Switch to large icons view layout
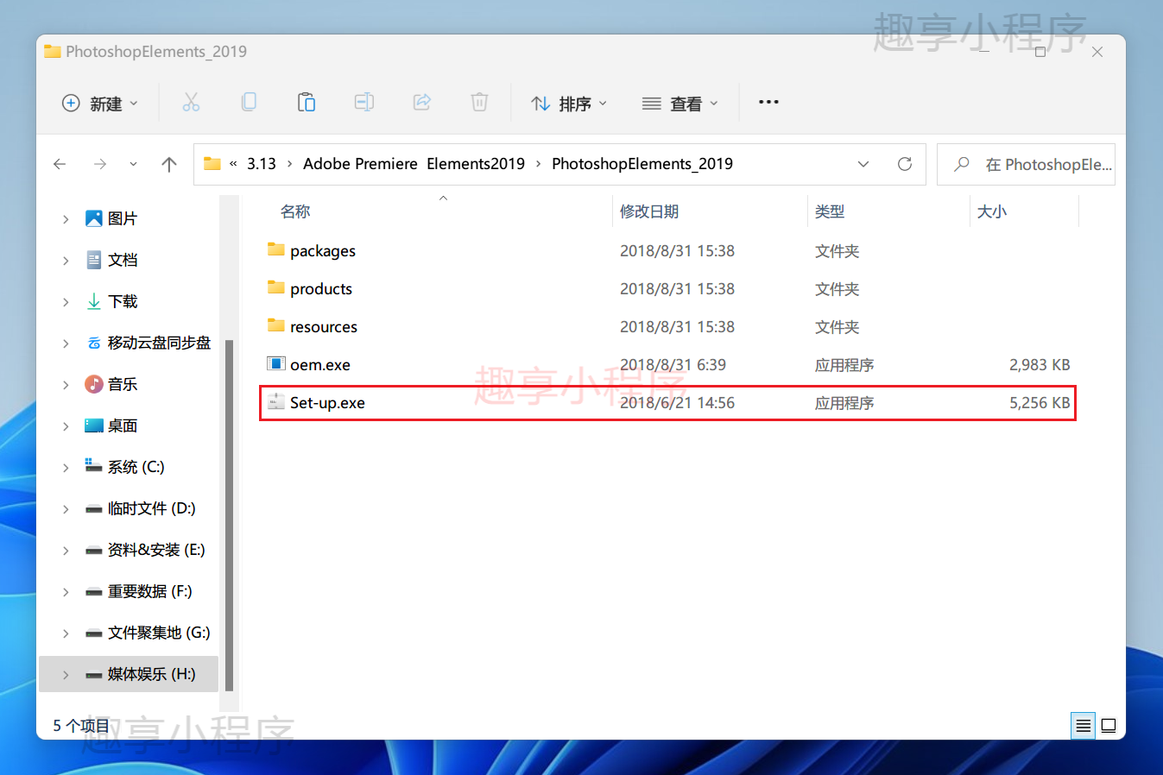The image size is (1163, 775). click(x=1109, y=726)
